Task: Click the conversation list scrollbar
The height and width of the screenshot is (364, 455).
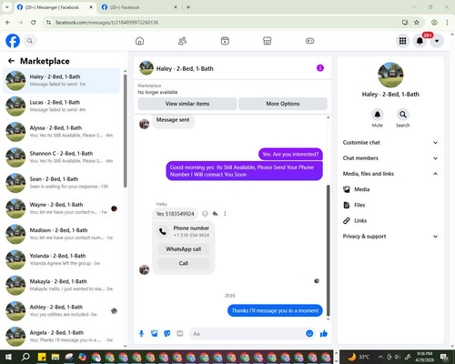Action: (x=126, y=130)
